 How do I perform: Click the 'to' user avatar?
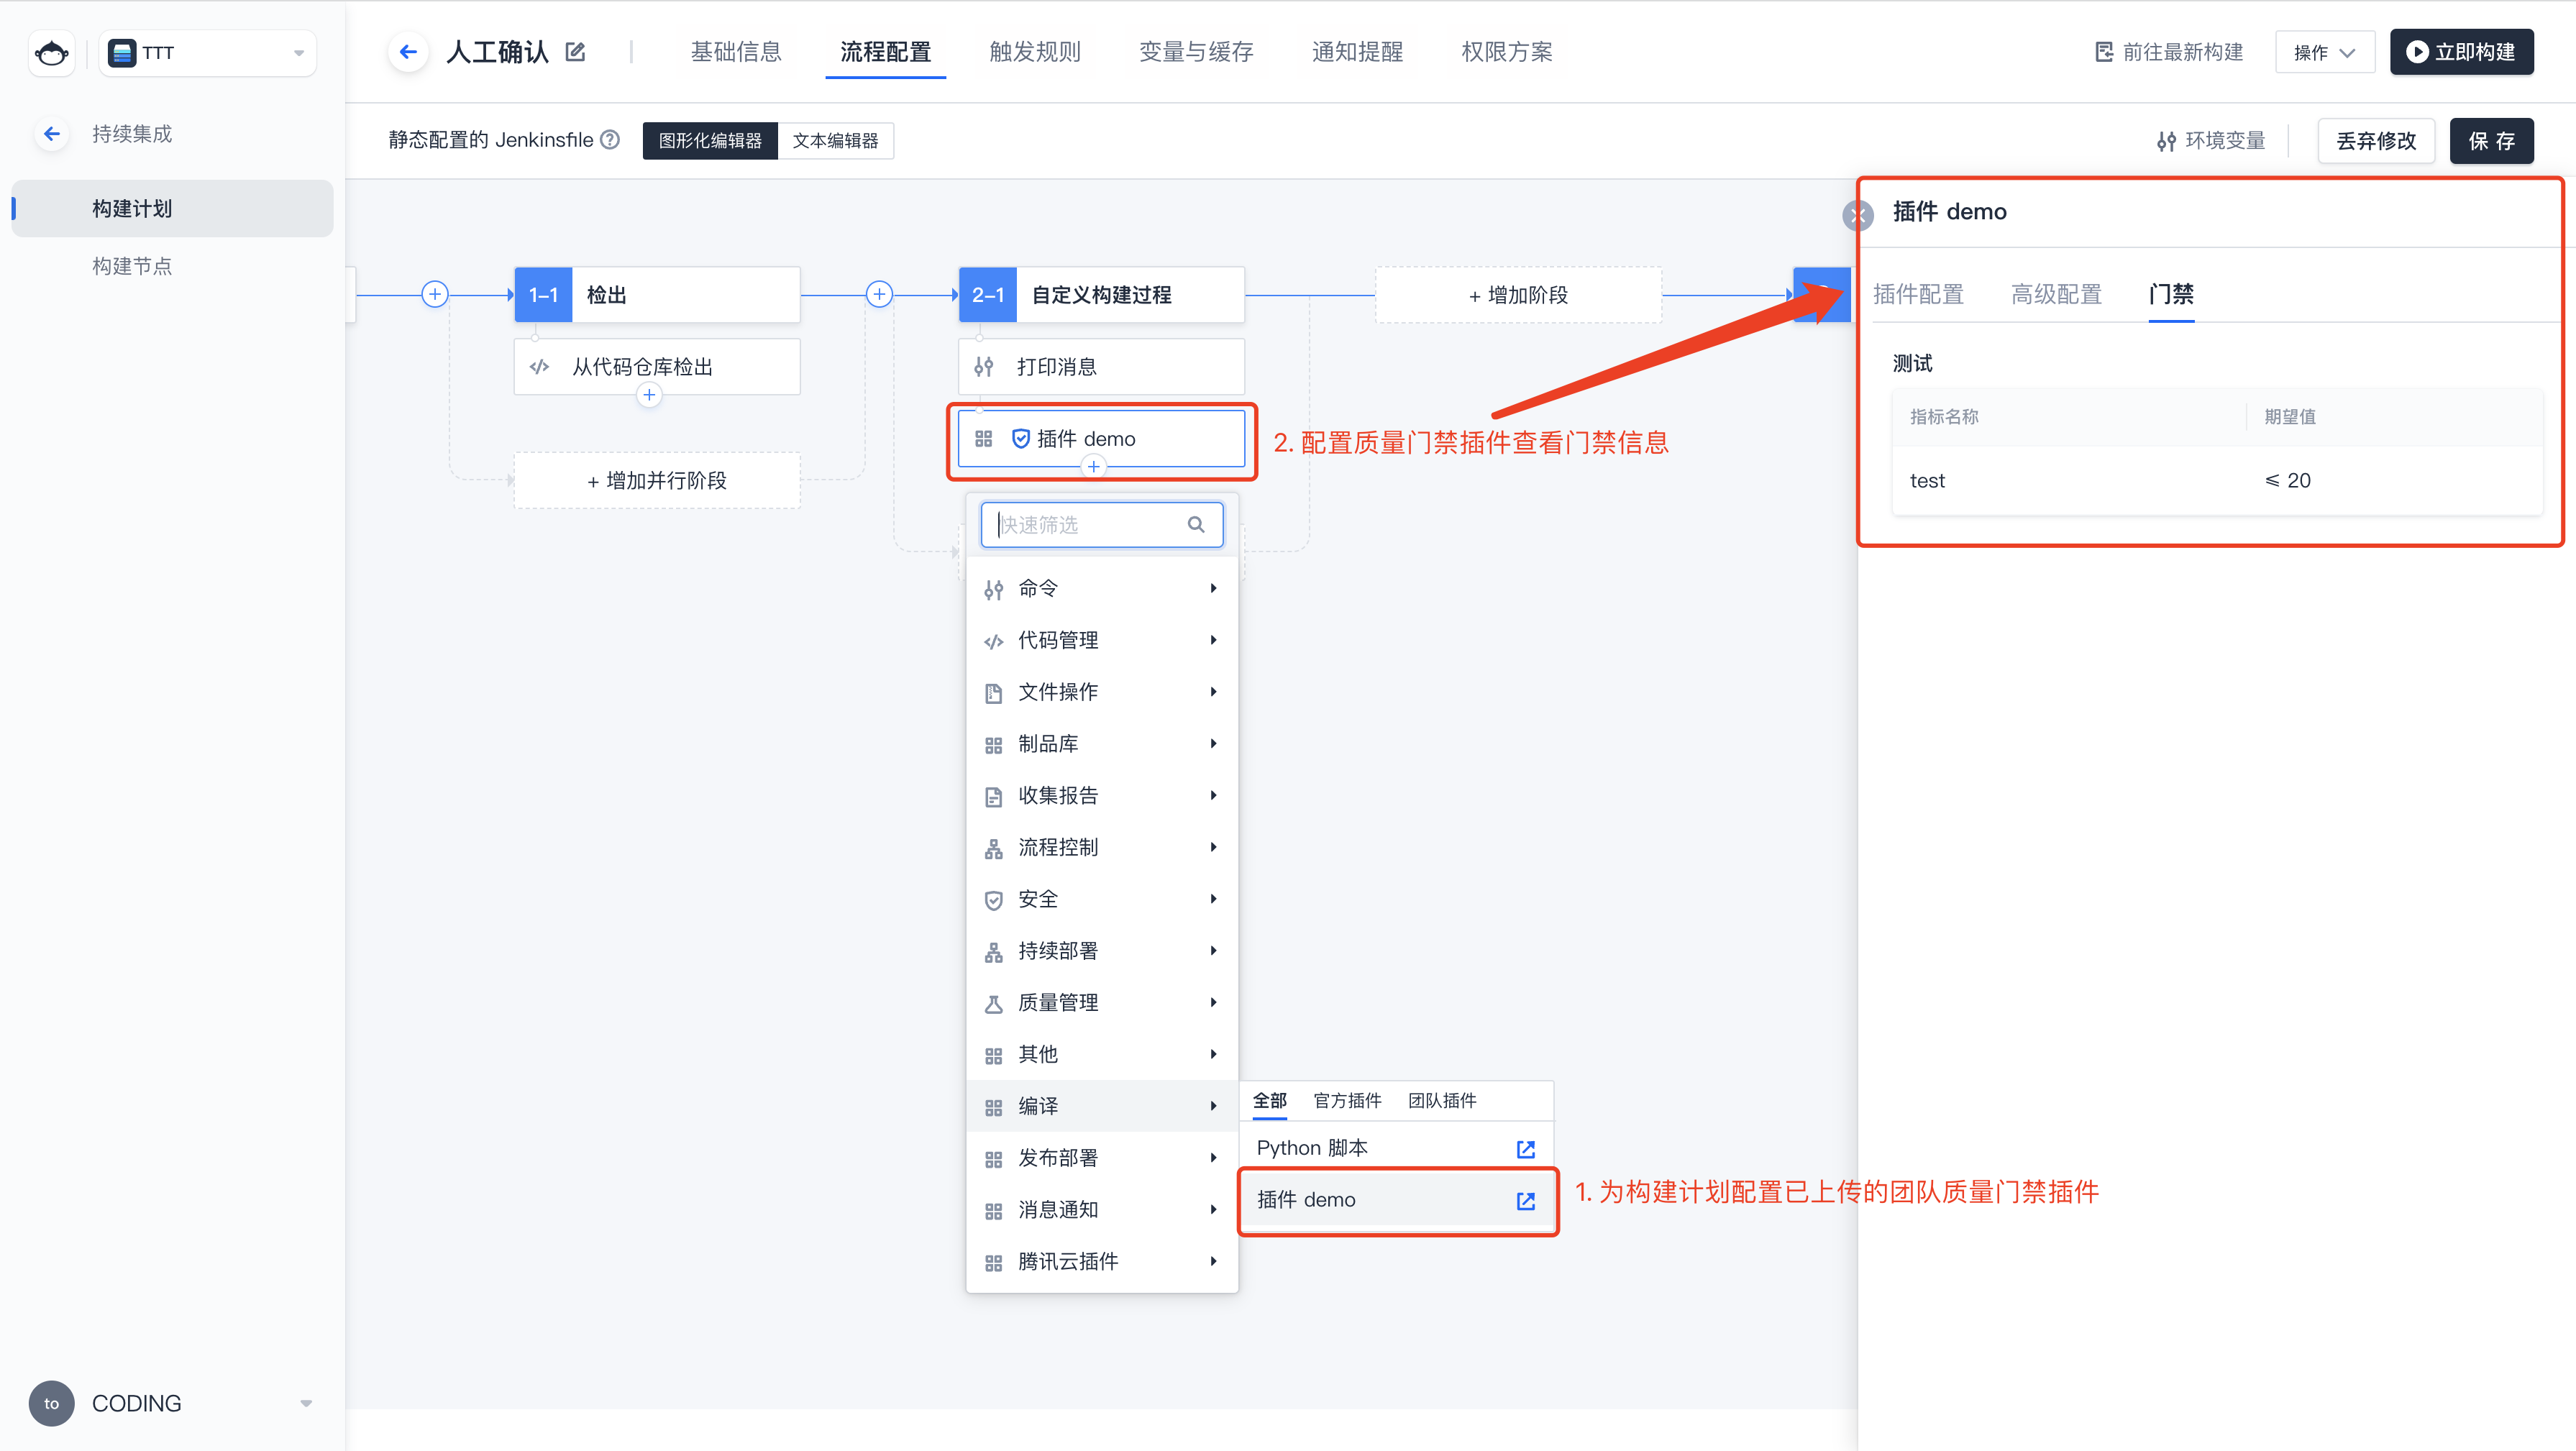click(52, 1403)
